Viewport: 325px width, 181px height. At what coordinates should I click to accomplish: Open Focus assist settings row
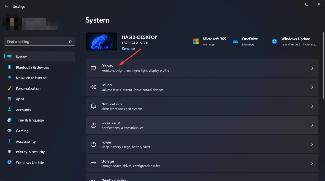[202, 125]
